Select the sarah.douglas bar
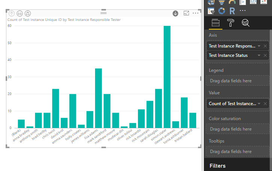 tap(159, 108)
